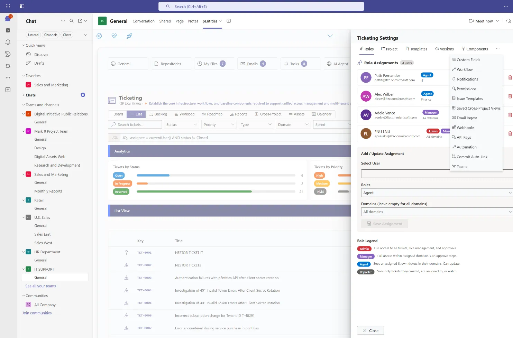Delete Alex Wilber role assignment
513x338 pixels.
[510, 96]
